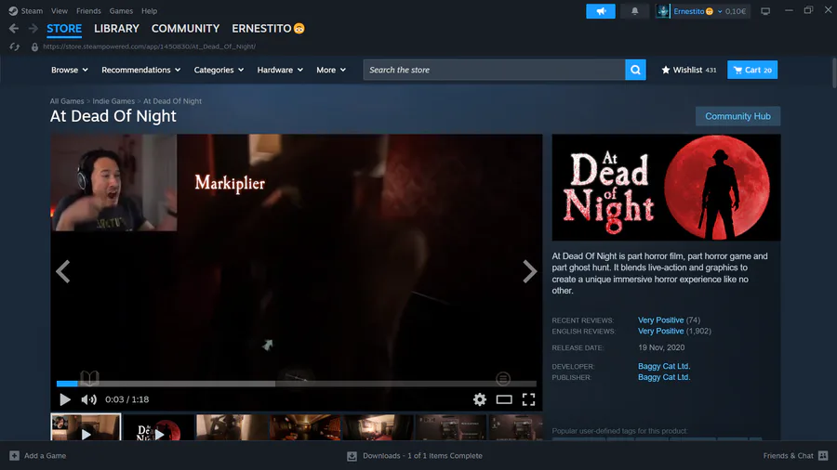Seek in the video progress bar
Image resolution: width=837 pixels, height=470 pixels.
pyautogui.click(x=297, y=384)
